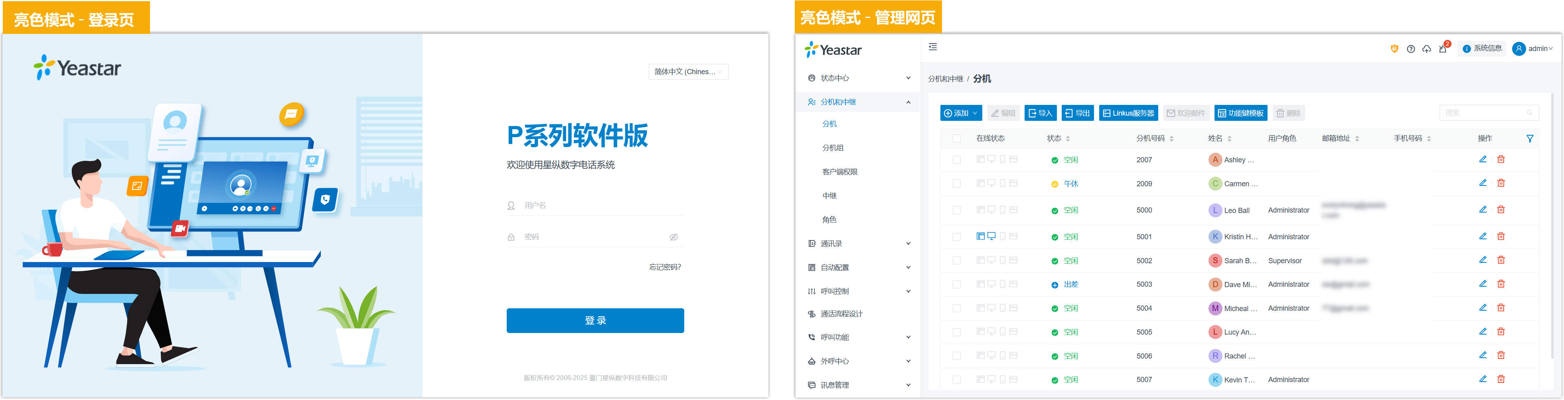
Task: Open 通话流程设计 in the sidebar
Action: point(841,314)
